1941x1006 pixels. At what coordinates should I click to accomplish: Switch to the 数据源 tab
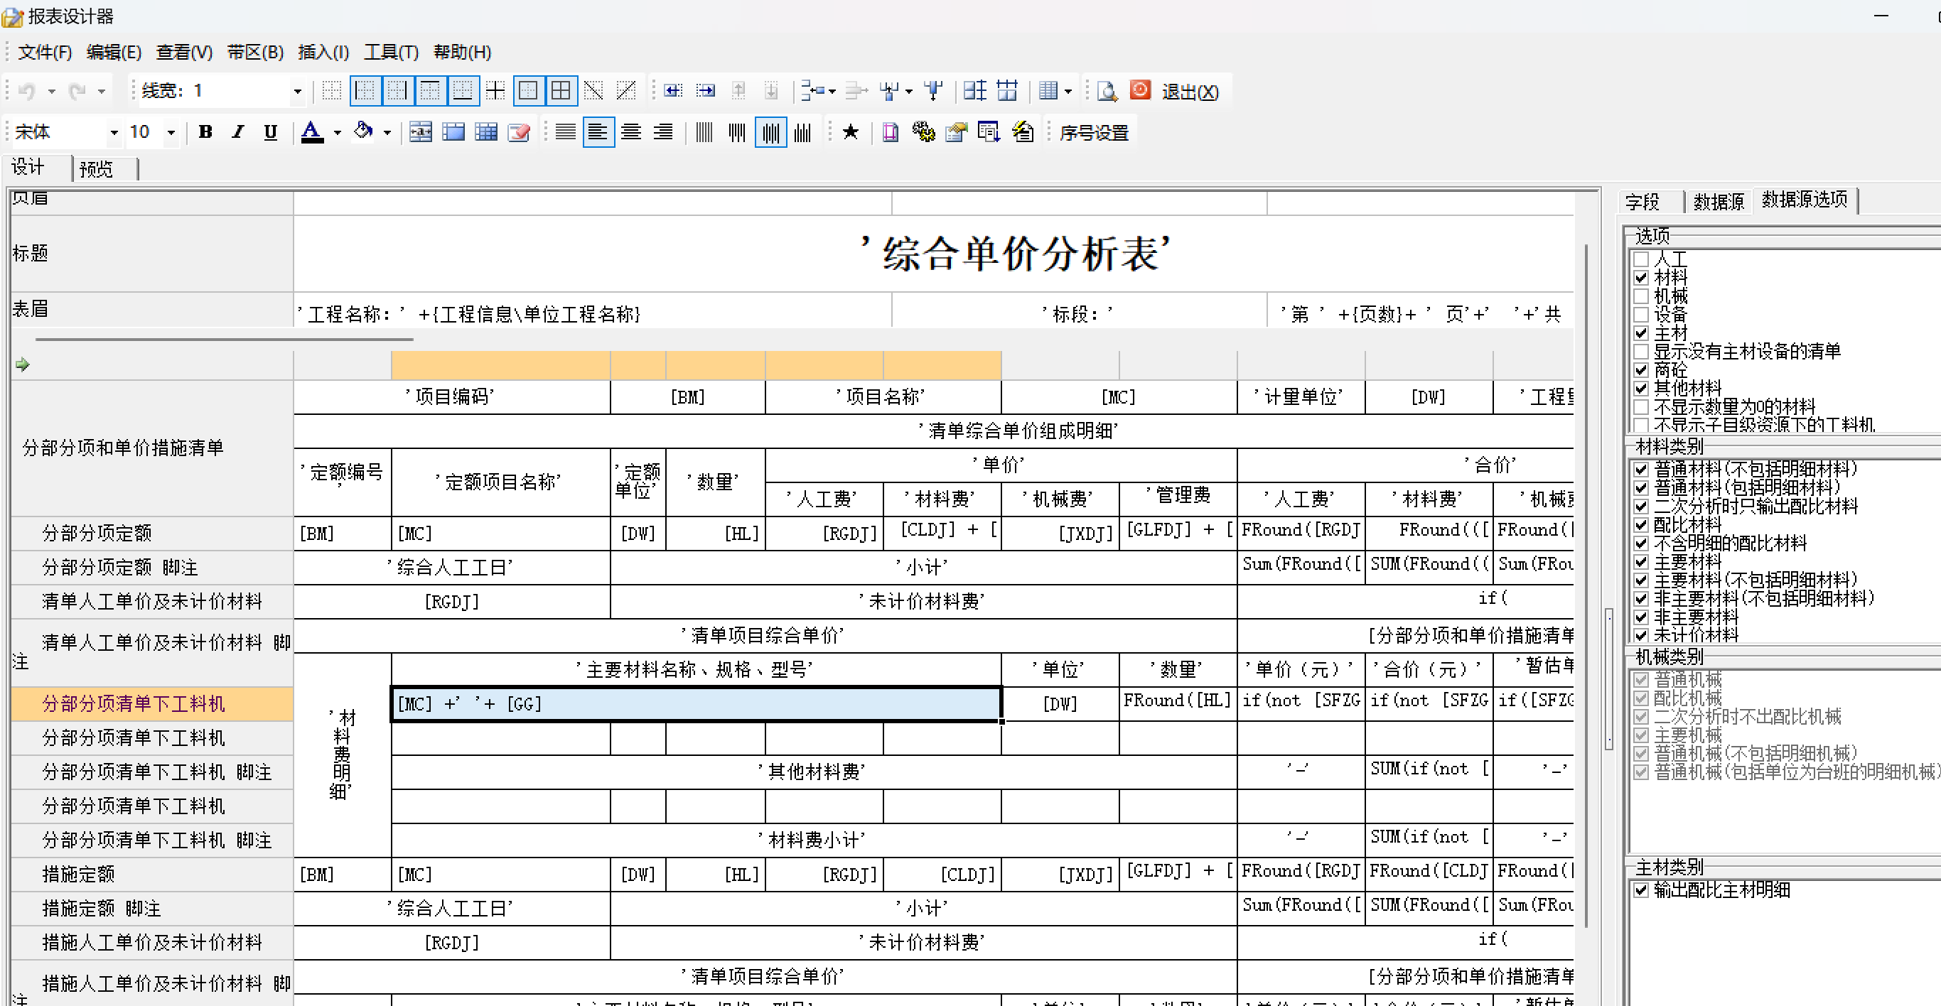[x=1719, y=202]
